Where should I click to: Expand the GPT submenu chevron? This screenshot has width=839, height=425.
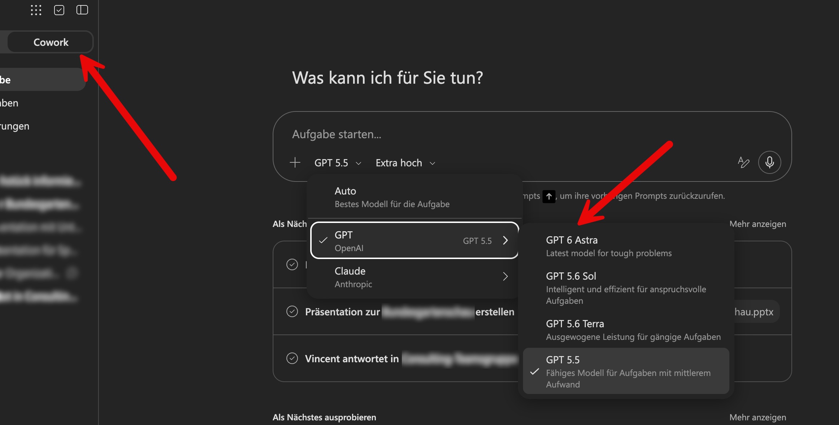pos(505,241)
